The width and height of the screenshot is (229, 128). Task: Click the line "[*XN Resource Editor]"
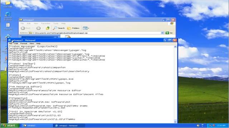point(25,87)
